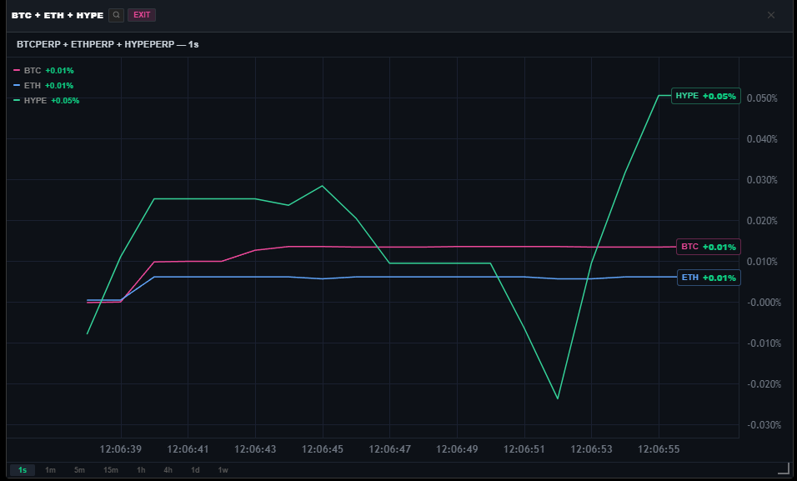Click the 12:06:49 time label
The image size is (797, 481).
pyautogui.click(x=457, y=449)
